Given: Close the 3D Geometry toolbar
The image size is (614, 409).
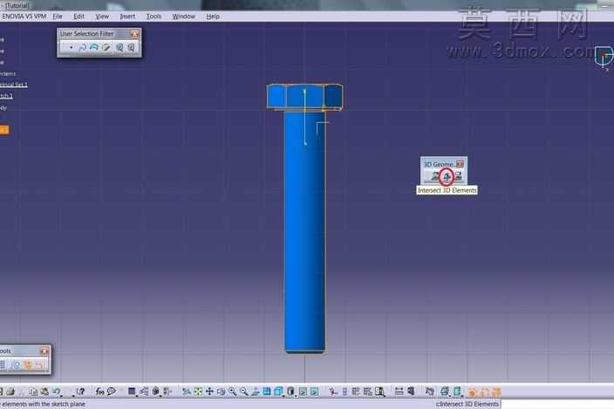Looking at the screenshot, I should coord(460,164).
